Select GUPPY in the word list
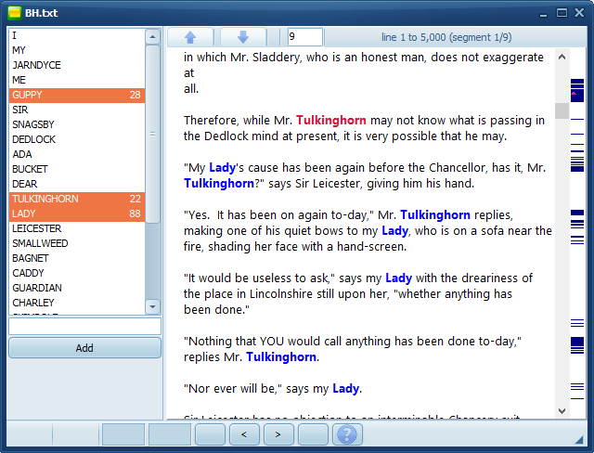 [77, 95]
